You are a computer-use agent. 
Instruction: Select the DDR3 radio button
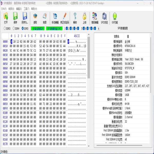click(5, 28)
